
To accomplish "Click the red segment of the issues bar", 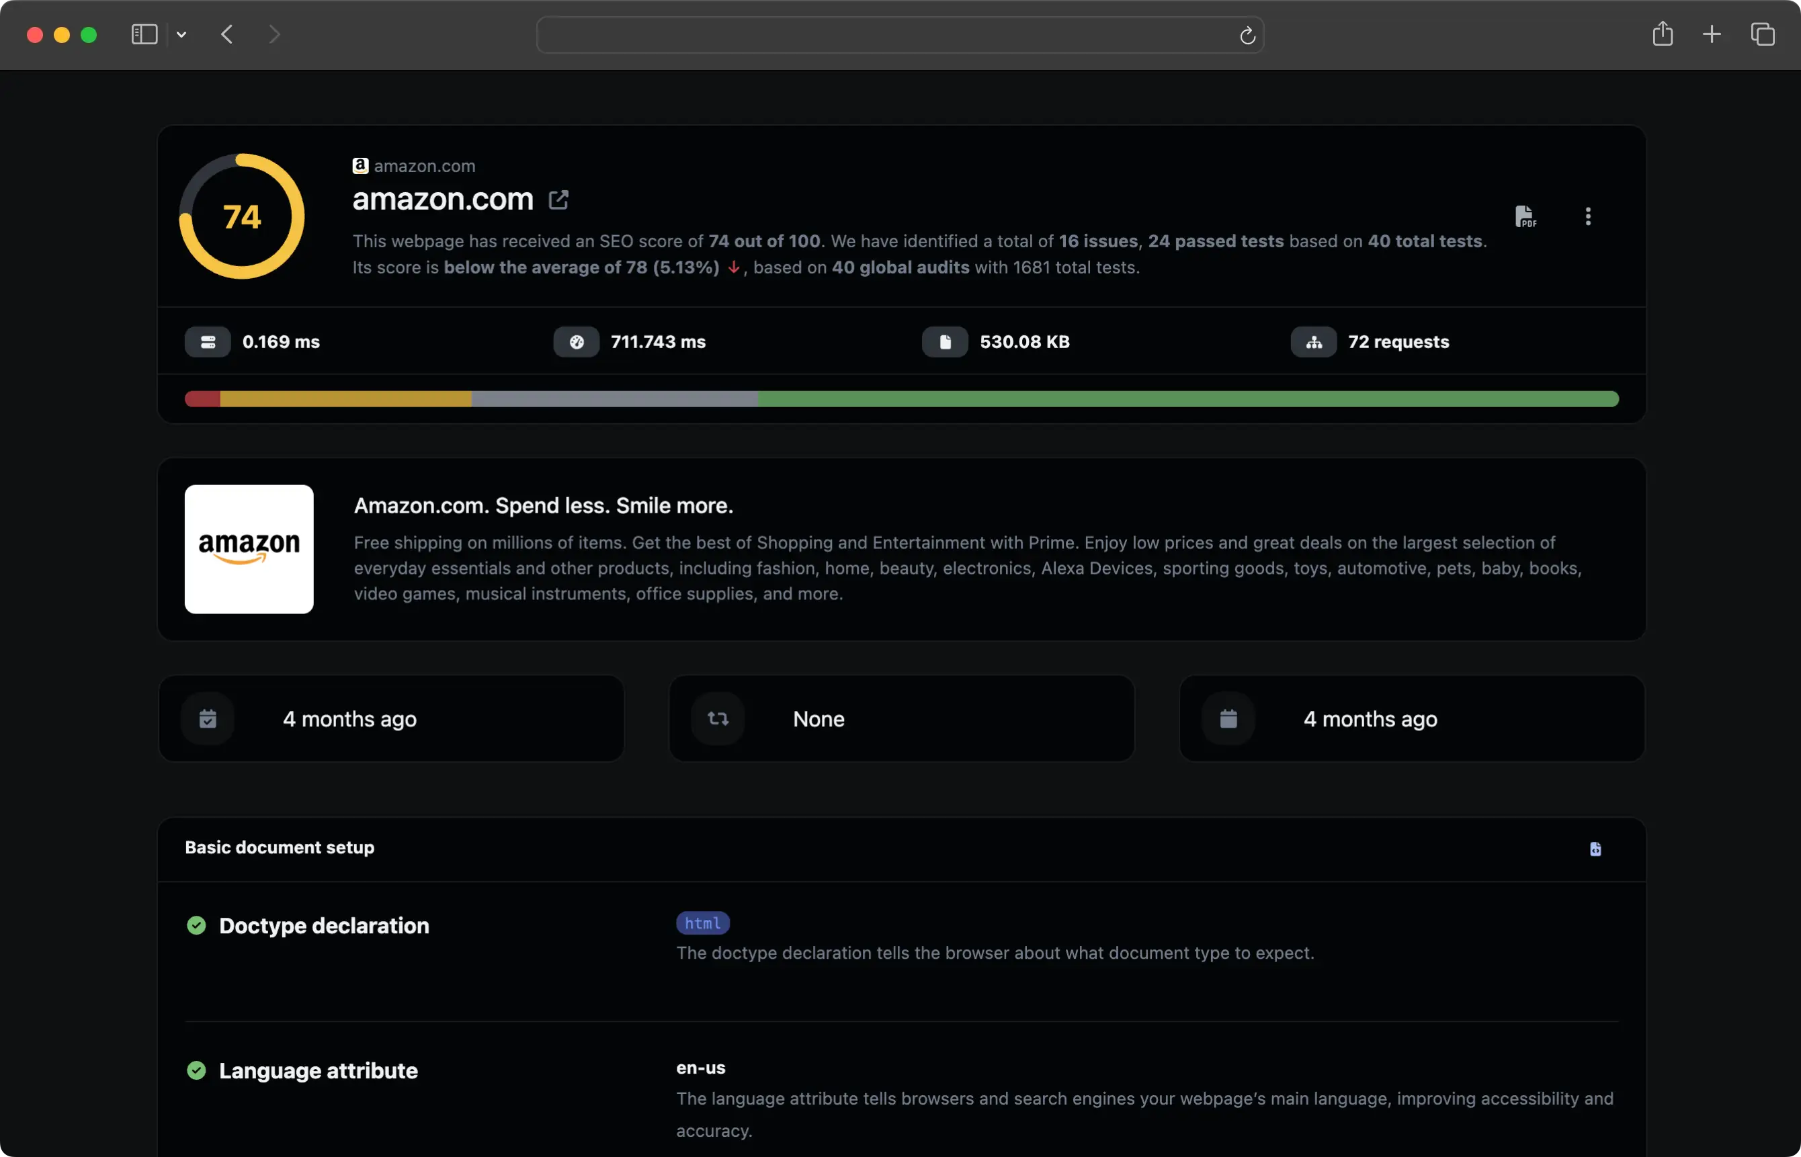I will click(202, 399).
